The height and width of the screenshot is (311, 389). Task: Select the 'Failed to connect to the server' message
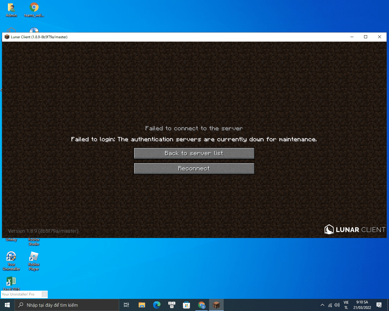194,128
